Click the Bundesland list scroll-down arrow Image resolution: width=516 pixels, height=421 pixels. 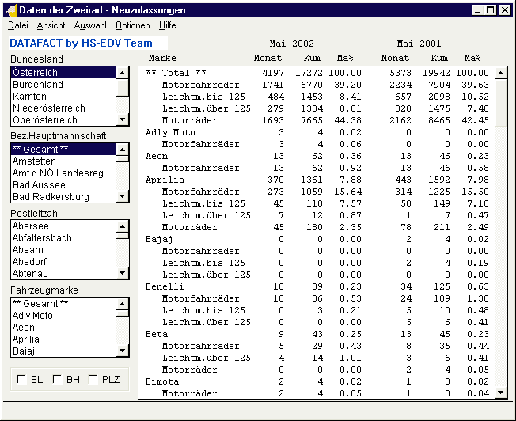[123, 119]
